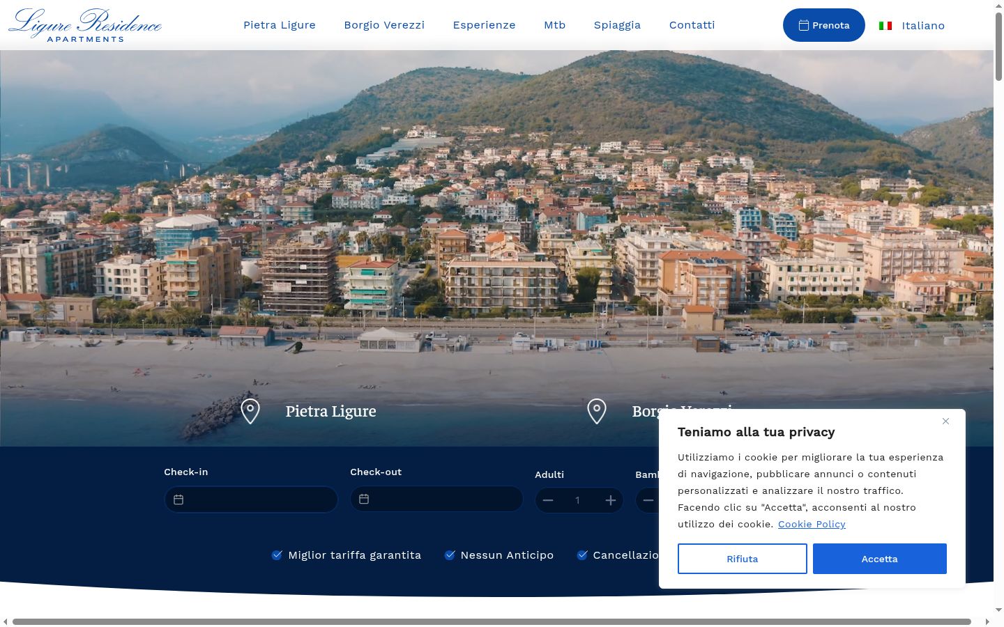The width and height of the screenshot is (1004, 627).
Task: Click the calendar icon in Check-out field
Action: coord(364,499)
